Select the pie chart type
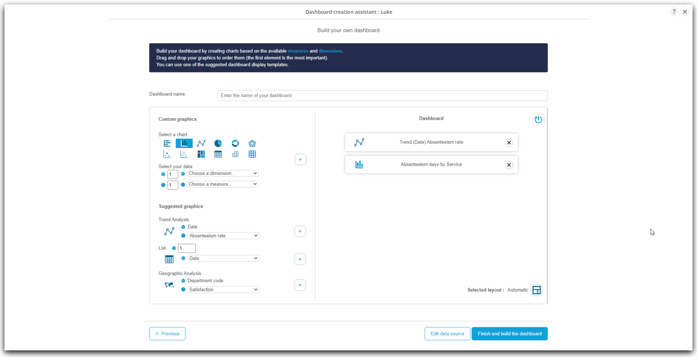Screen dimensions: 697x357 point(218,143)
